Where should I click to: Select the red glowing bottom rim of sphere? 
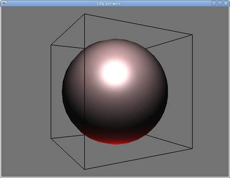[115, 142]
